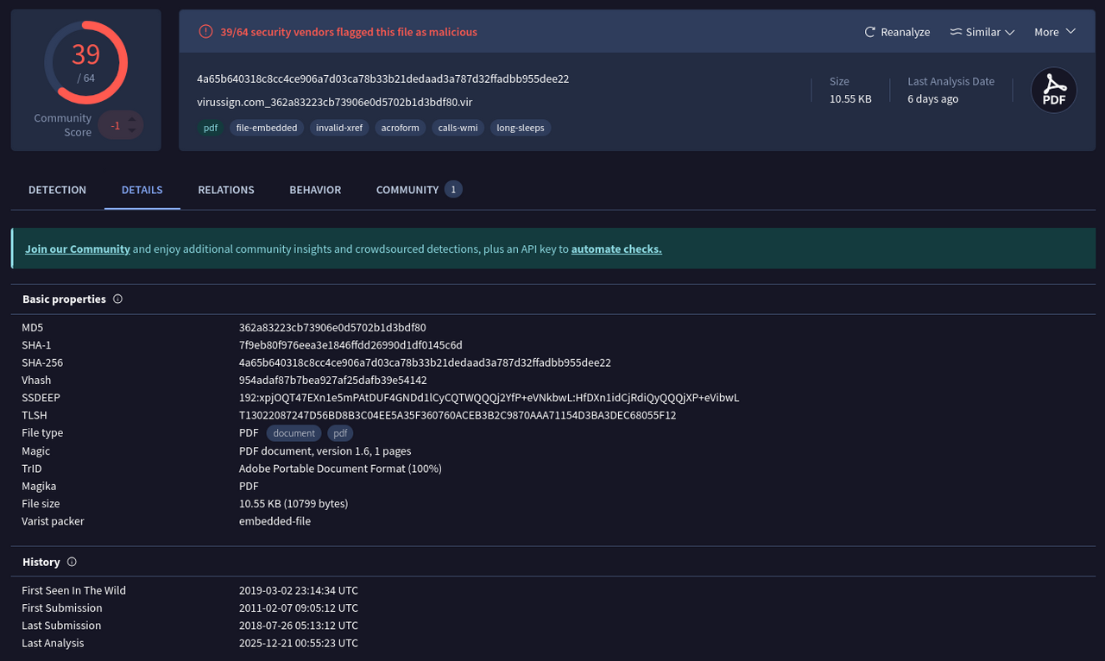
Task: Switch to the Detection tab
Action: coord(57,189)
